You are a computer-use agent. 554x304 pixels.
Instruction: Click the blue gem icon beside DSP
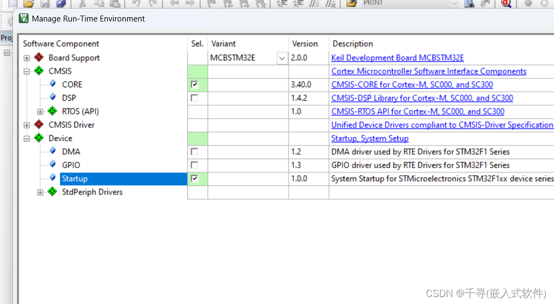coord(53,97)
